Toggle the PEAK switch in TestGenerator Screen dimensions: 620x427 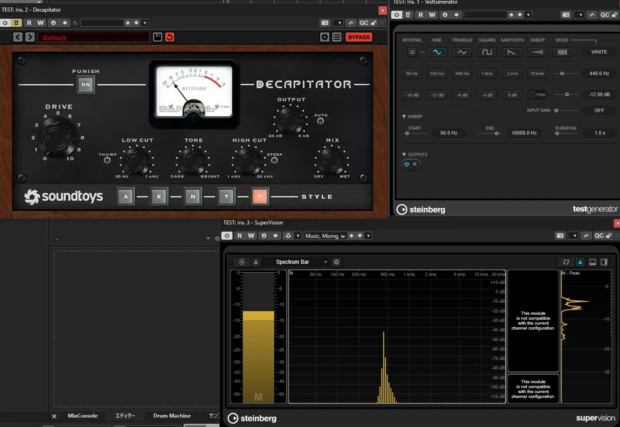[x=537, y=95]
